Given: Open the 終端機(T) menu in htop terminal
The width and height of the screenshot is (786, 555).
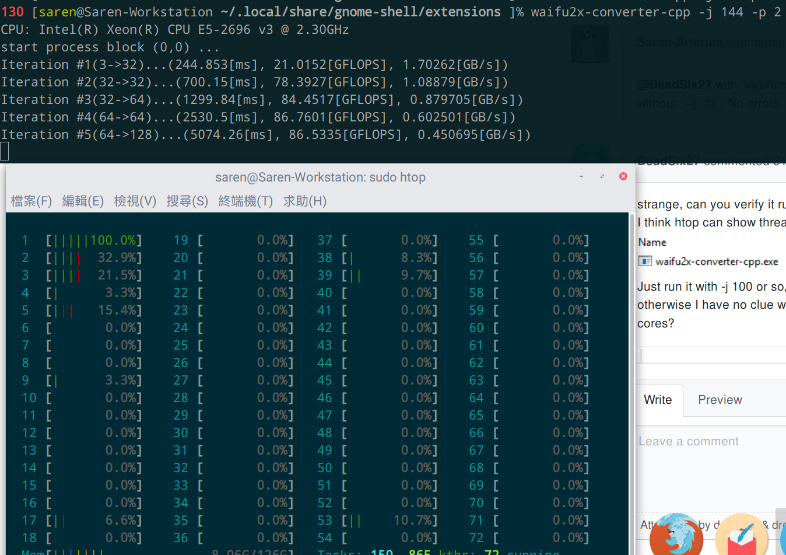Looking at the screenshot, I should point(245,201).
